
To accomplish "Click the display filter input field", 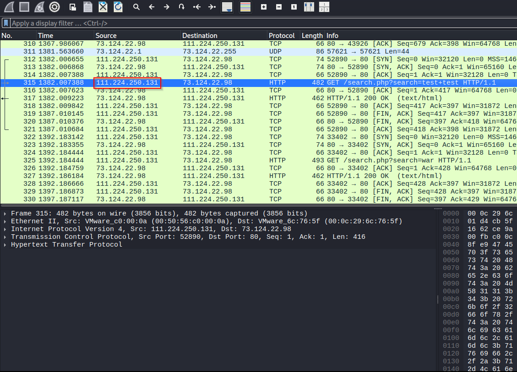I will pos(229,23).
